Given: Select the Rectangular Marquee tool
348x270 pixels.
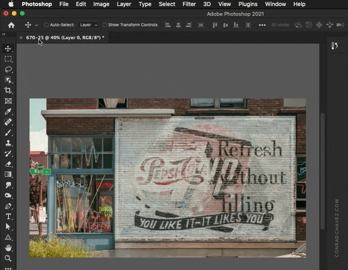Looking at the screenshot, I should coord(8,59).
